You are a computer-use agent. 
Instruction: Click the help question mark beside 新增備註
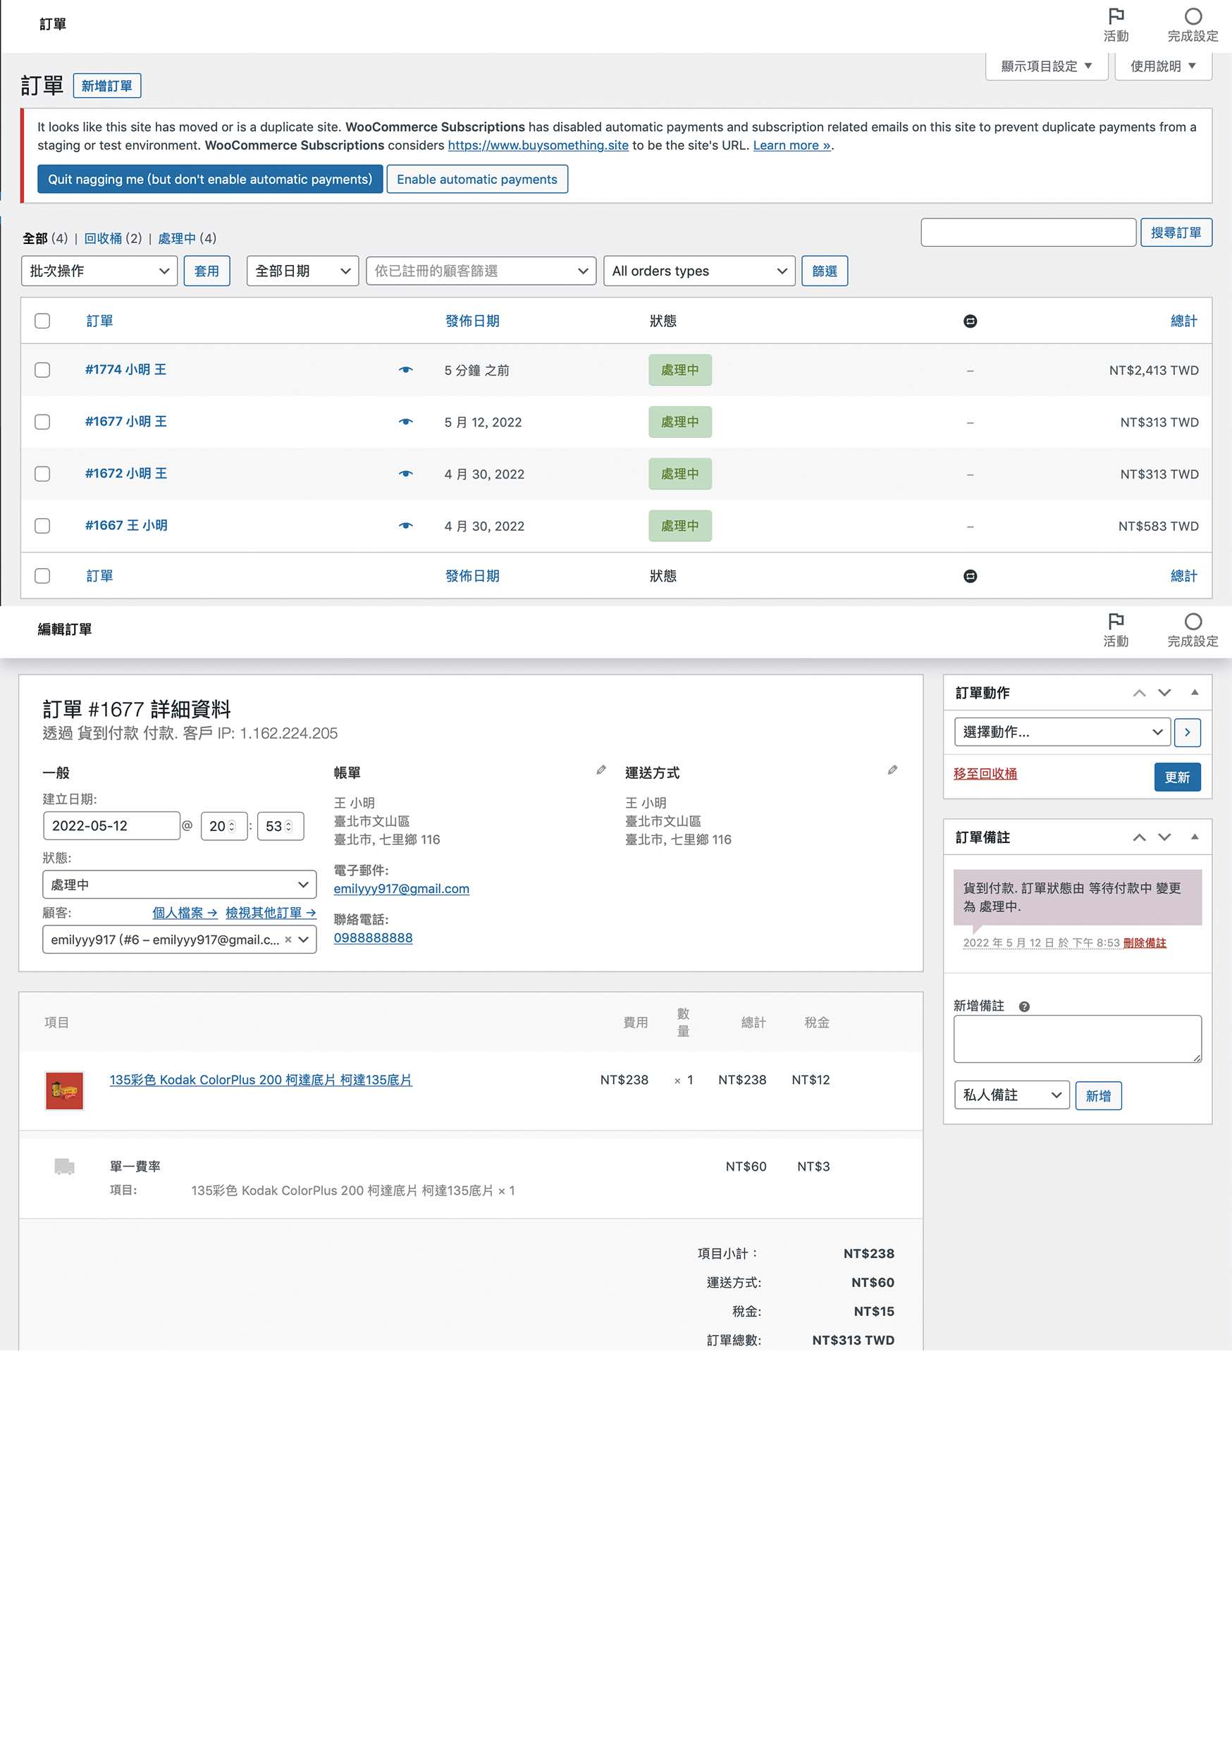pyautogui.click(x=1024, y=1007)
